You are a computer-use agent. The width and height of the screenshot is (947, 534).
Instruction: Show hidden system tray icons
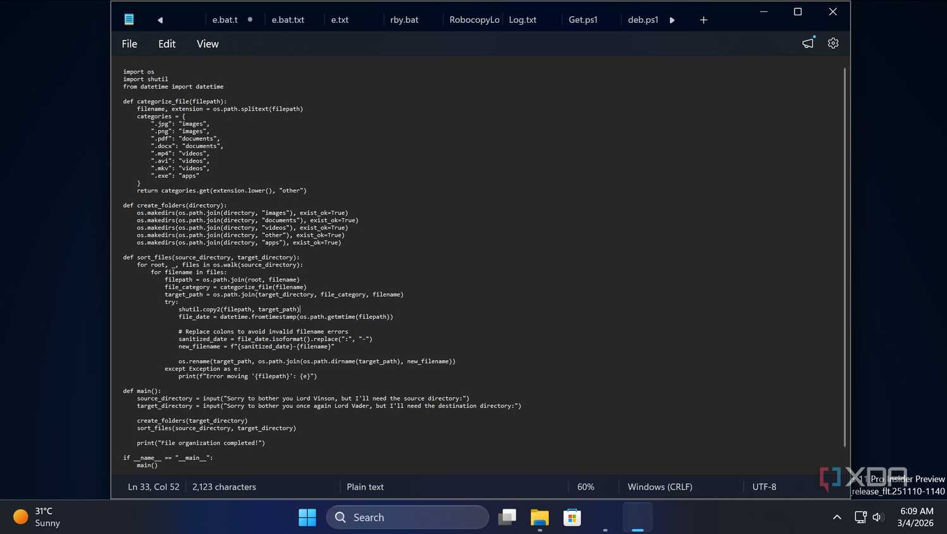click(837, 517)
